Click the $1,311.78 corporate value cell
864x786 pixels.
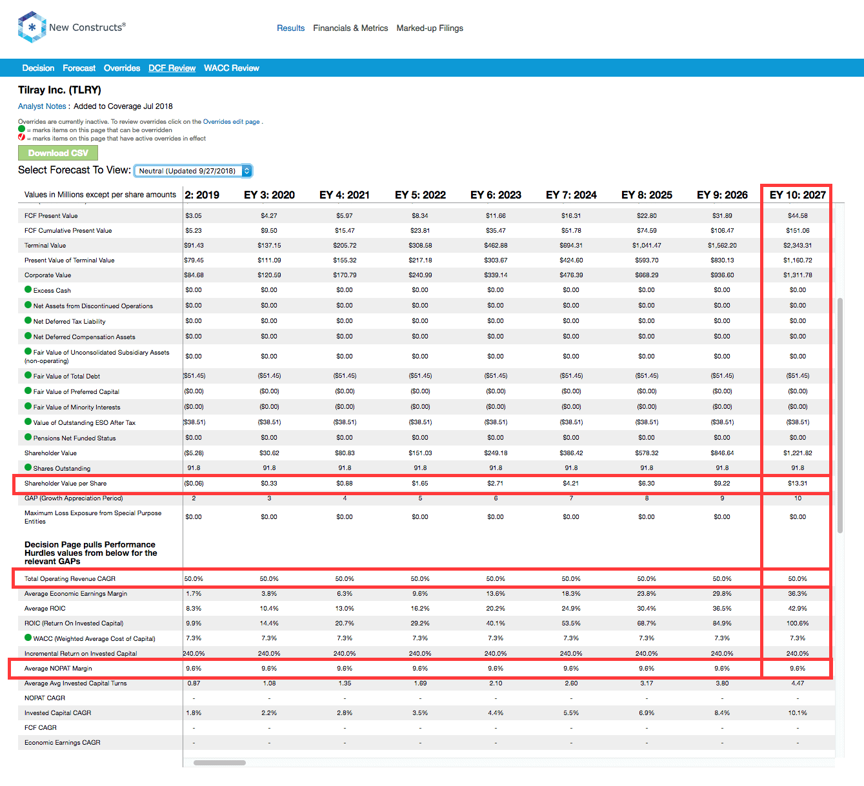798,275
